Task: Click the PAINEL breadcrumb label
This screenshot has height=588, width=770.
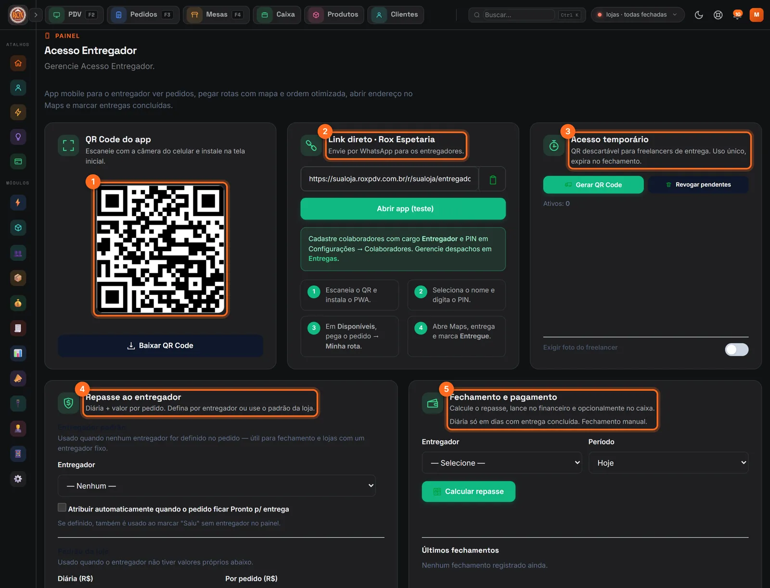Action: 67,36
